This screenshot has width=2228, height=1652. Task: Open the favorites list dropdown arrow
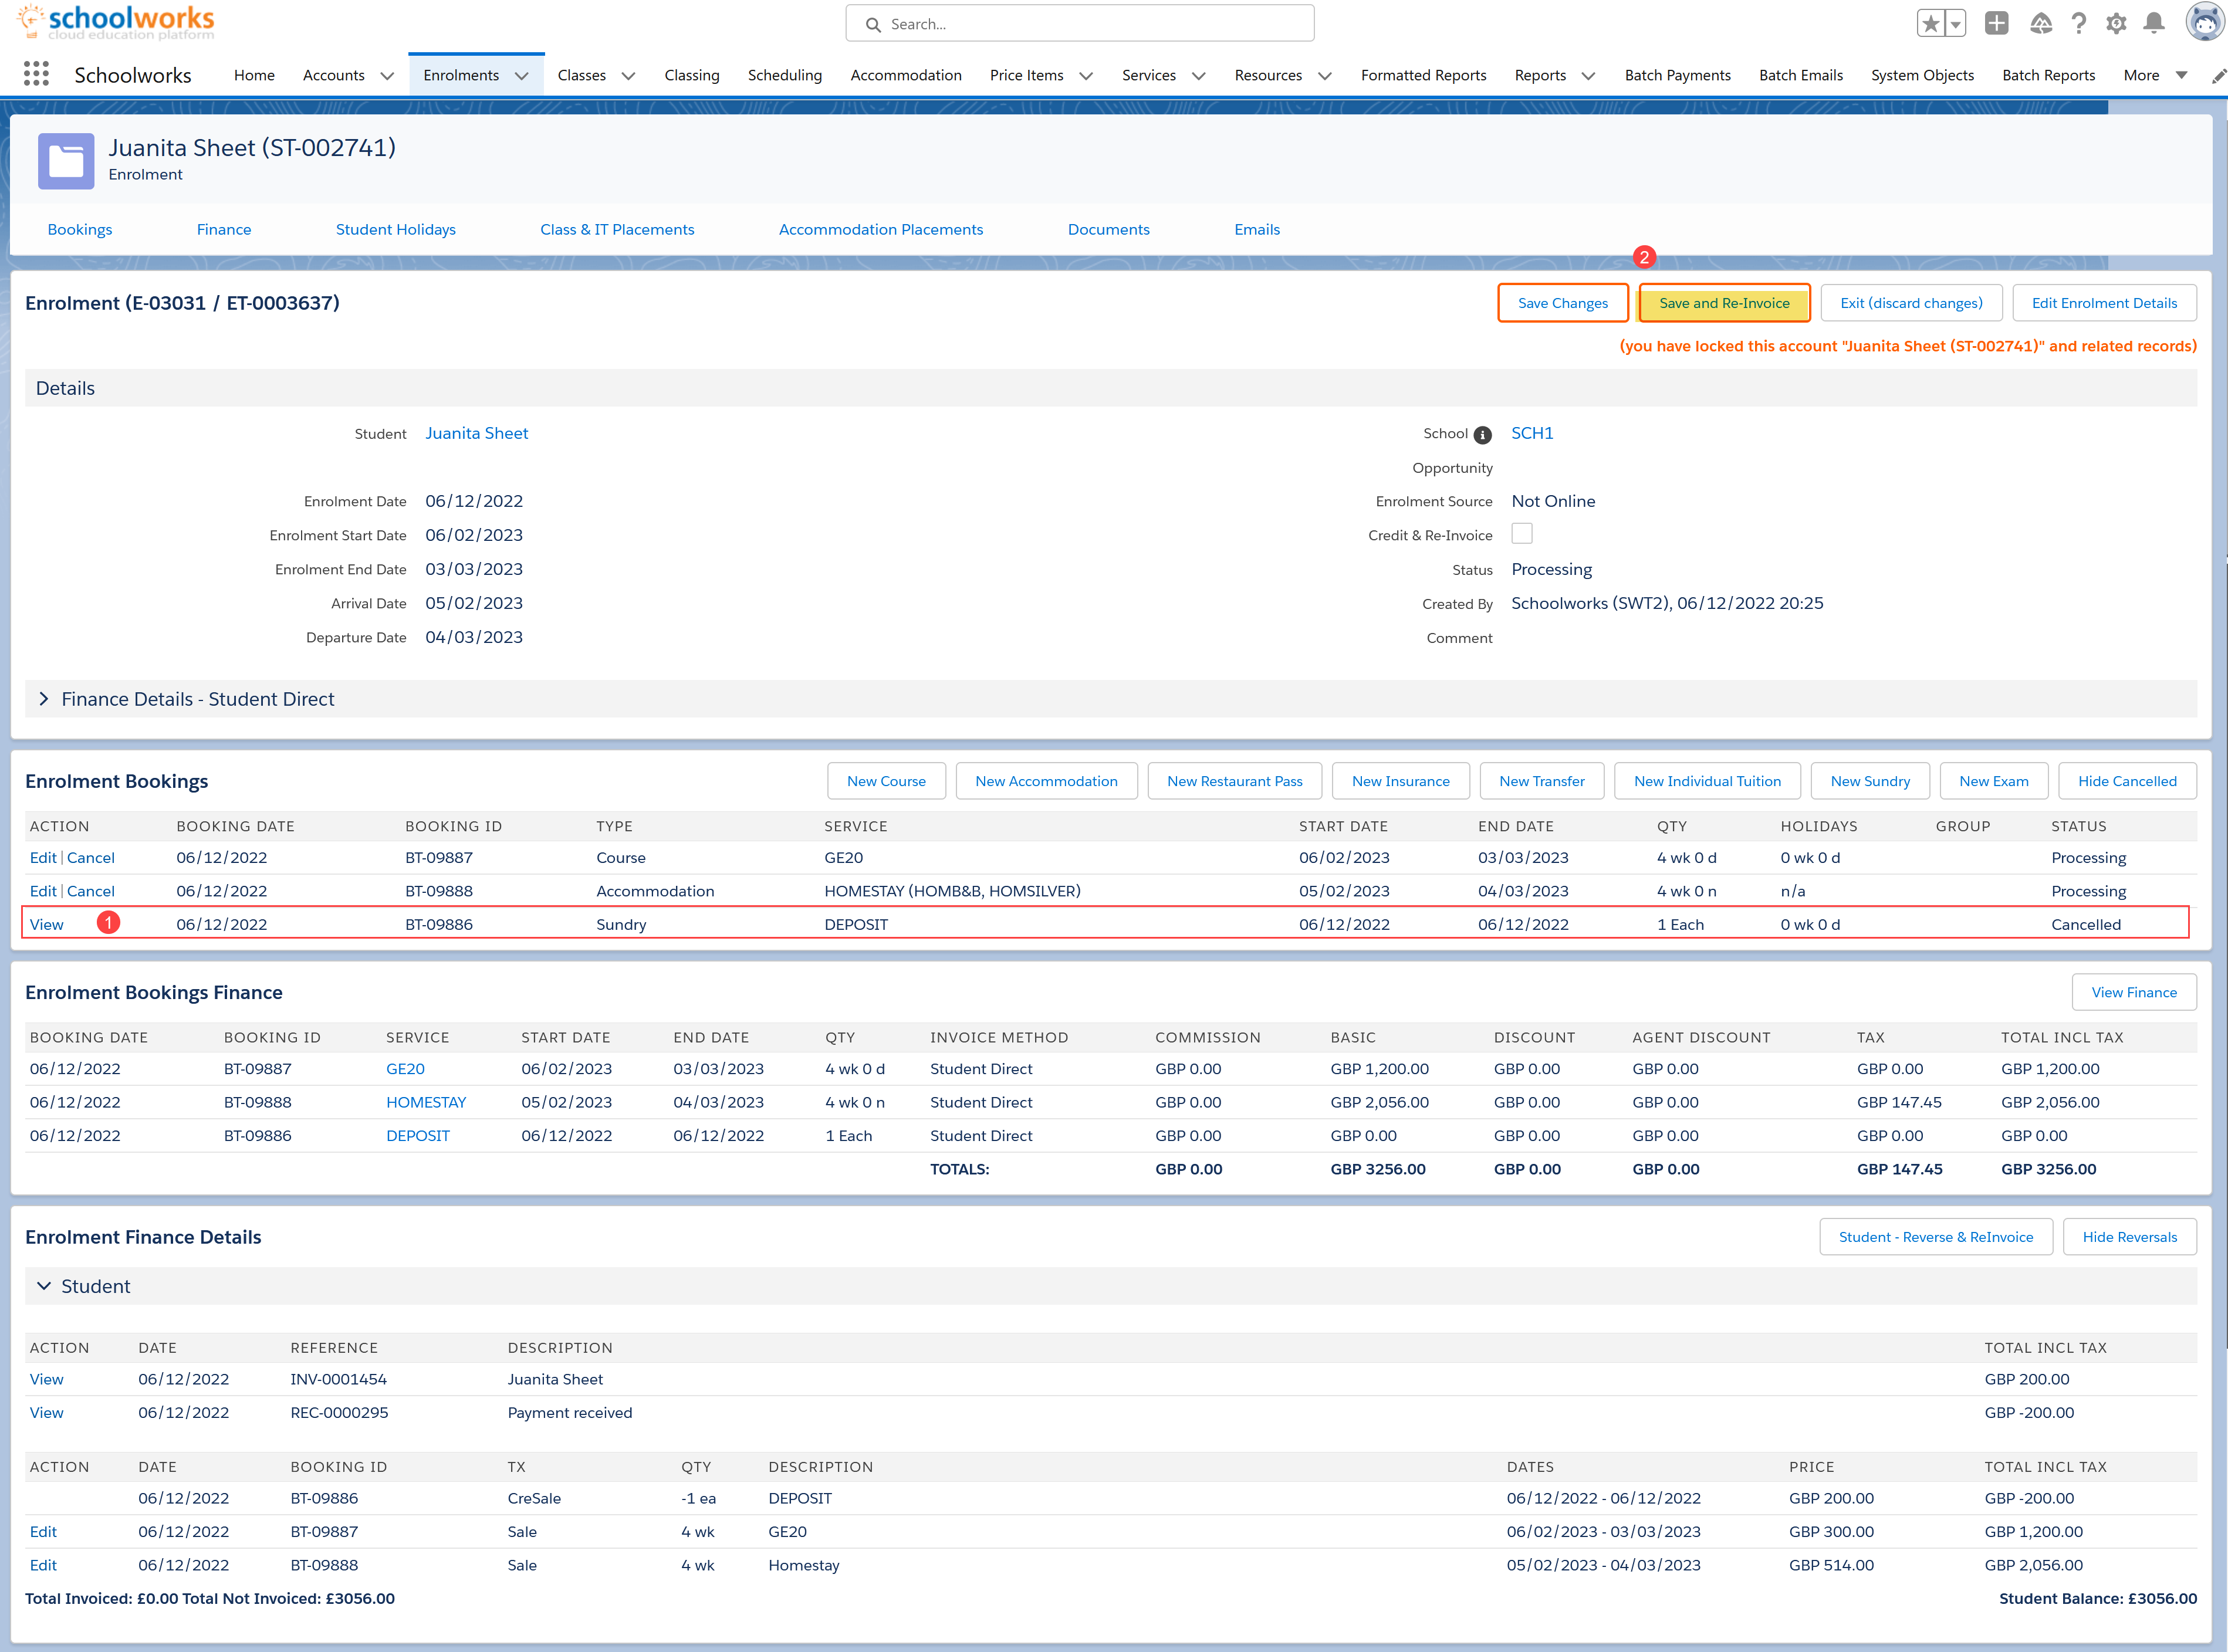click(x=1955, y=24)
